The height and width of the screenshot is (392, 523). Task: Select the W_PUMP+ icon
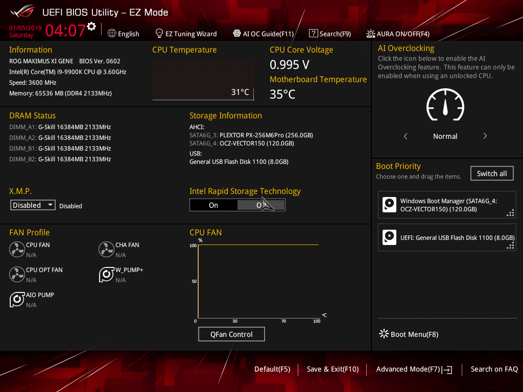106,274
